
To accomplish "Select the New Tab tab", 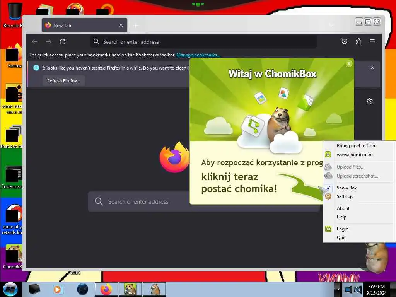I will [84, 25].
